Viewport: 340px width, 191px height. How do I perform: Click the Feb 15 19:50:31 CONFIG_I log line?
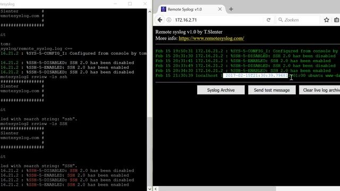[246, 51]
